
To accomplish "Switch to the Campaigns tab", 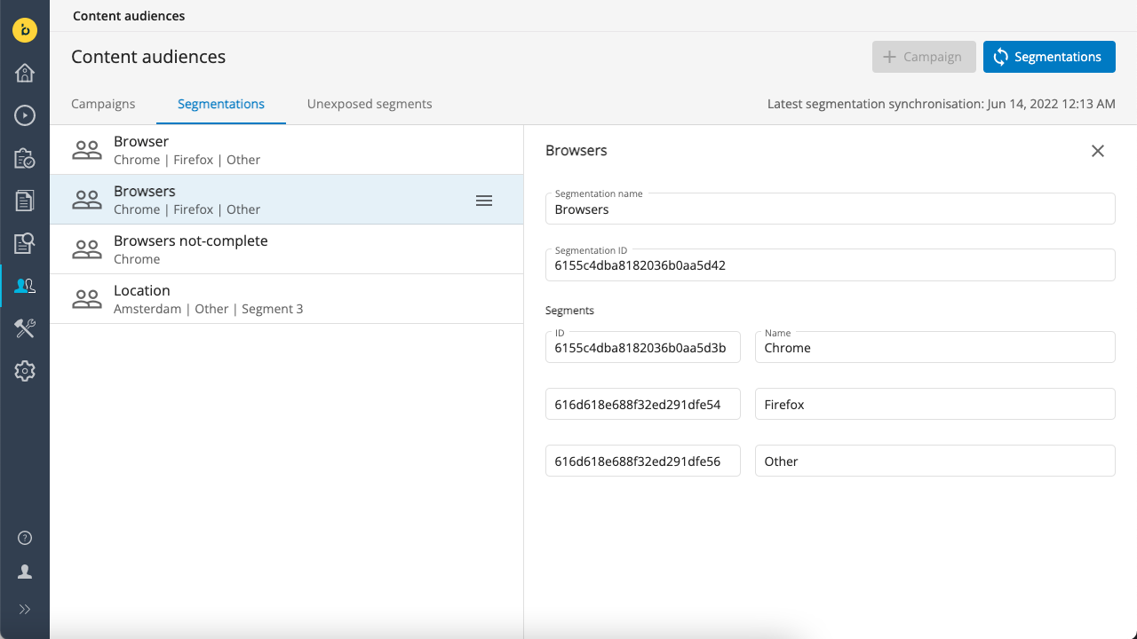I will click(x=103, y=104).
